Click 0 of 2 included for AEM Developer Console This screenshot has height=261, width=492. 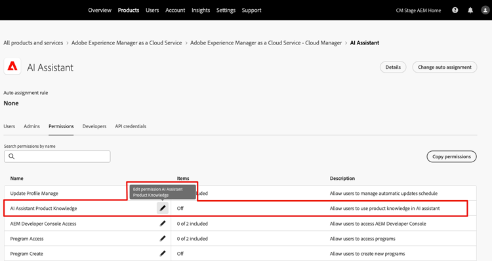pos(192,224)
